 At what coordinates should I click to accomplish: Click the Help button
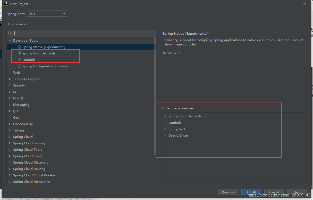point(297,192)
